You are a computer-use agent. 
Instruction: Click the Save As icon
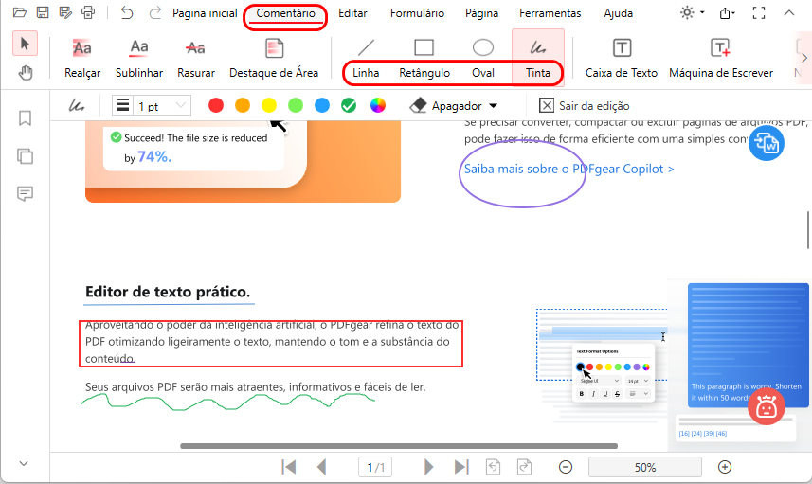click(65, 12)
